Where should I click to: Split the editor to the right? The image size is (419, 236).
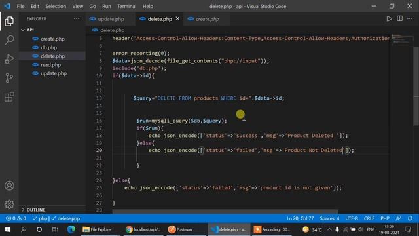399,19
